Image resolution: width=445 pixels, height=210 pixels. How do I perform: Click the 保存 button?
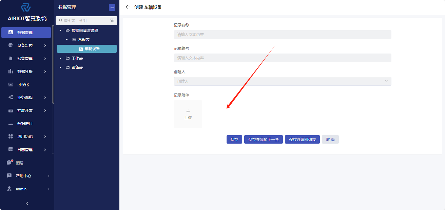[234, 140]
